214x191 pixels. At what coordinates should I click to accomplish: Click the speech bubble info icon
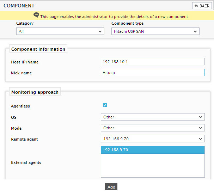tap(36, 15)
